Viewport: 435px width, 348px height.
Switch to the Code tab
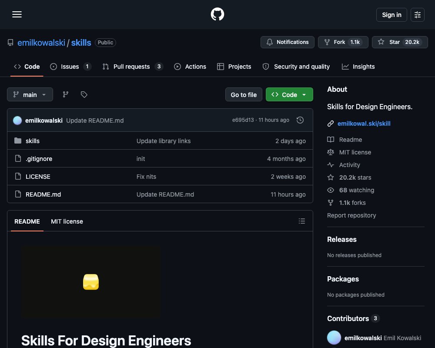[27, 67]
